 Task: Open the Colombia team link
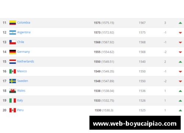[24, 22]
